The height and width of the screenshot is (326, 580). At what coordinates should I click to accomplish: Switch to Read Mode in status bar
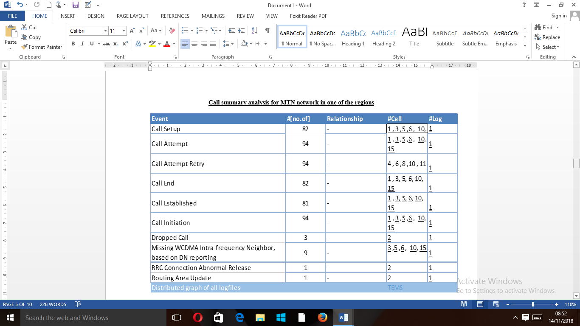pyautogui.click(x=464, y=304)
